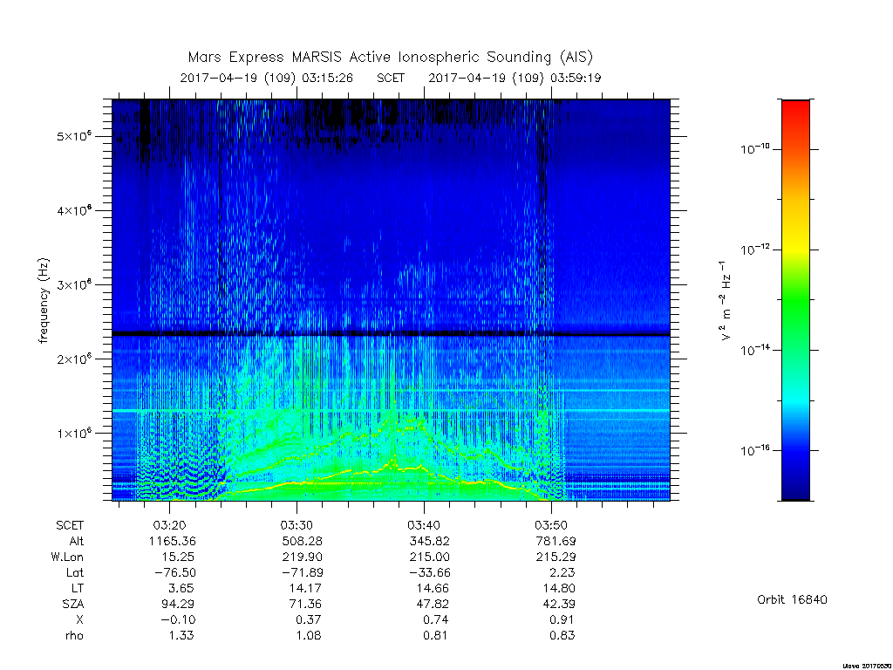Click the 03:50 SCET time label
The image size is (893, 670).
click(551, 525)
